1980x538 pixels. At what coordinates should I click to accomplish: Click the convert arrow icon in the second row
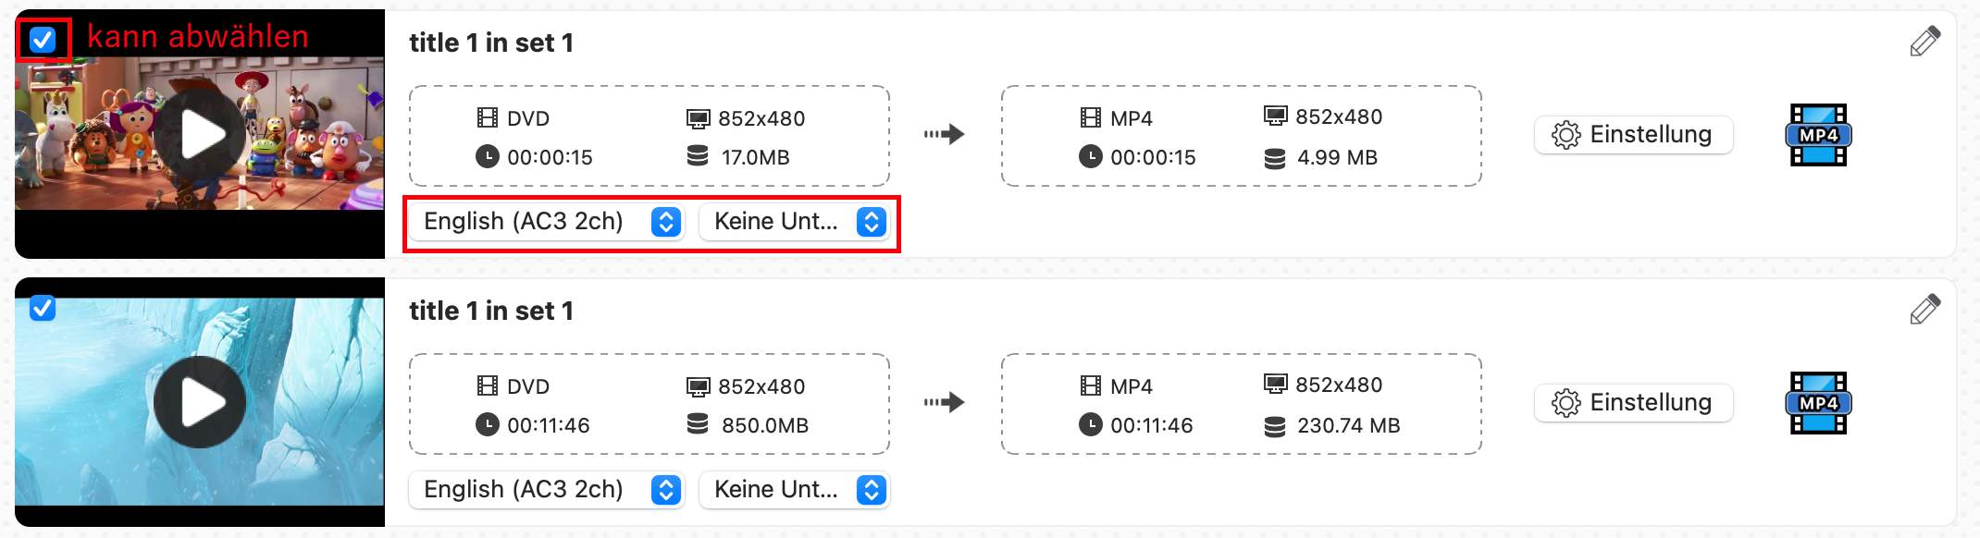point(945,403)
